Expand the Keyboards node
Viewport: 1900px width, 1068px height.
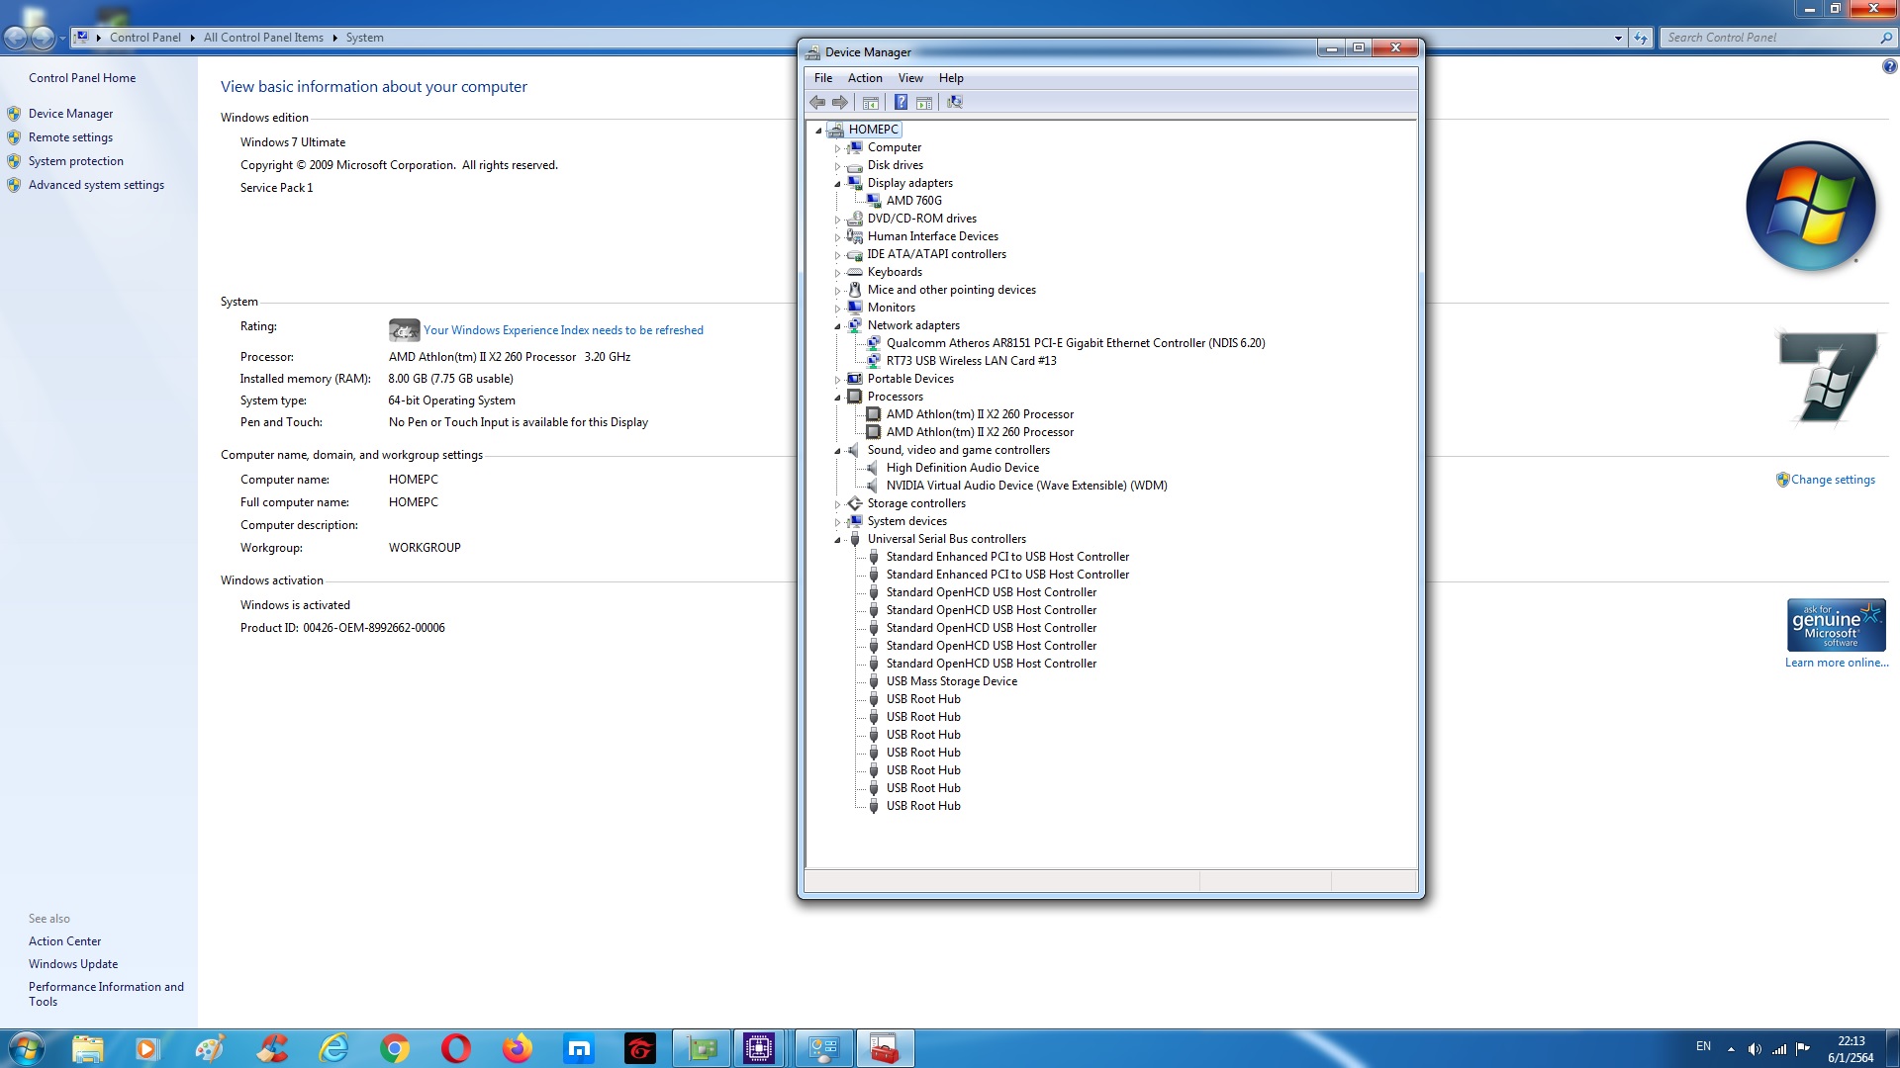pyautogui.click(x=837, y=273)
